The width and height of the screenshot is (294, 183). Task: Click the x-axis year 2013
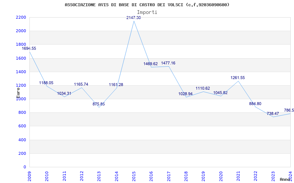click(99, 176)
